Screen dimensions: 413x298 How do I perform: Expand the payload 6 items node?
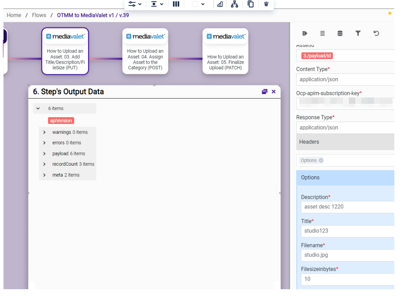(x=44, y=154)
